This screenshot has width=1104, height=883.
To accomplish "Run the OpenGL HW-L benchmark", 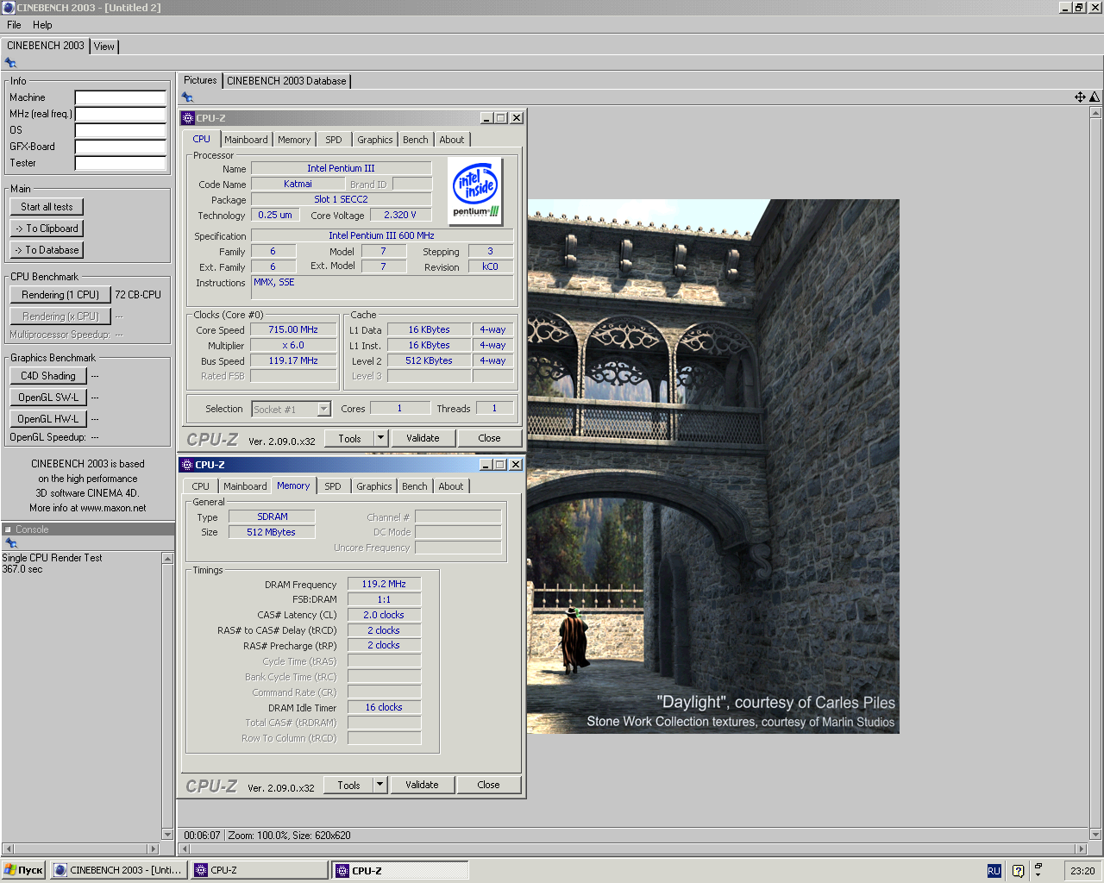I will (48, 419).
